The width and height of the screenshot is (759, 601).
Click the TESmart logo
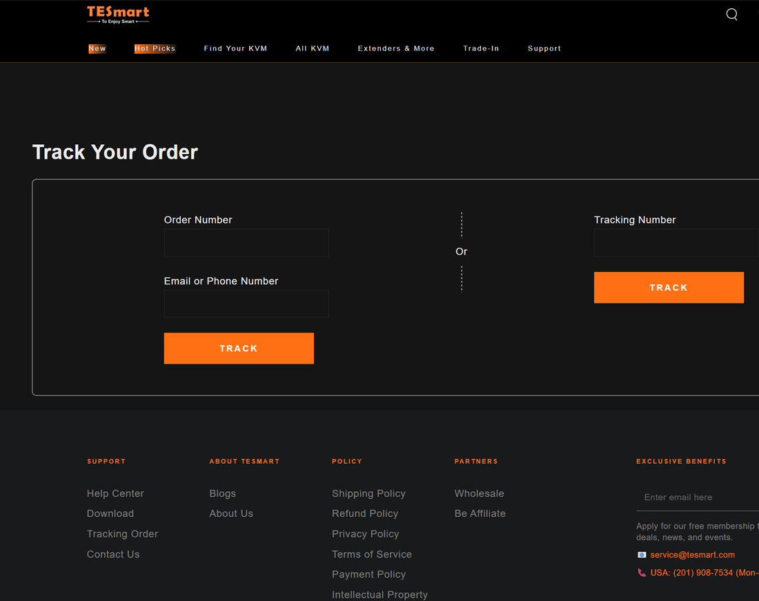pos(118,14)
